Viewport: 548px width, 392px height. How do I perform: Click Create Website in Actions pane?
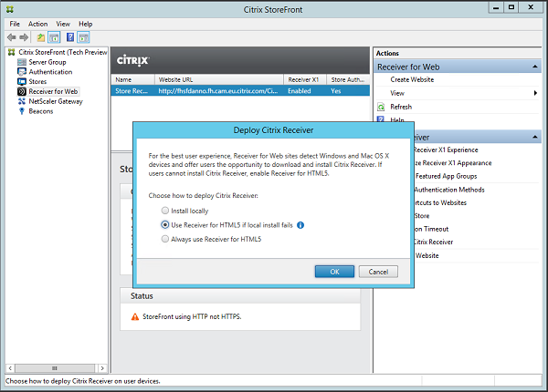(x=412, y=79)
